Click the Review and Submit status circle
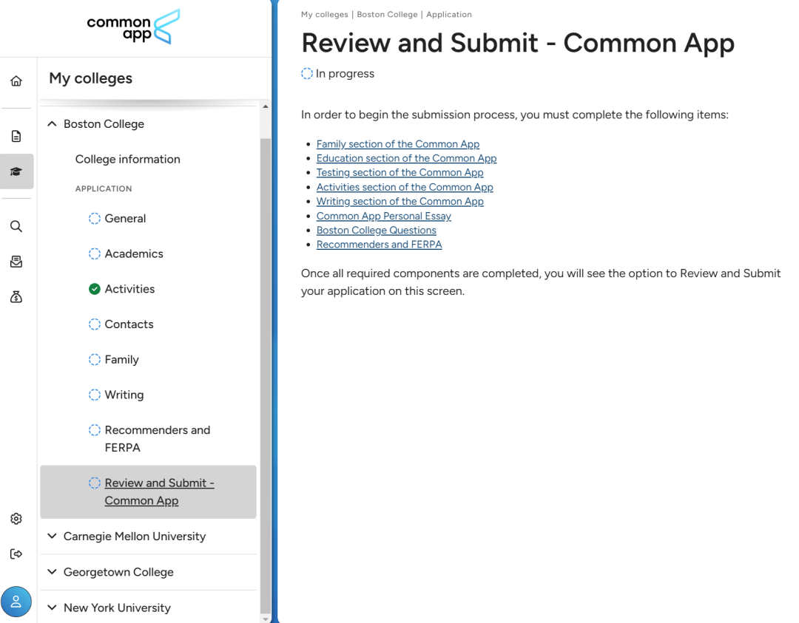 point(95,483)
